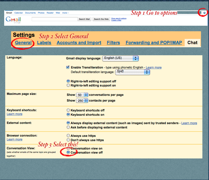Go to the Filters tab

tap(113, 43)
